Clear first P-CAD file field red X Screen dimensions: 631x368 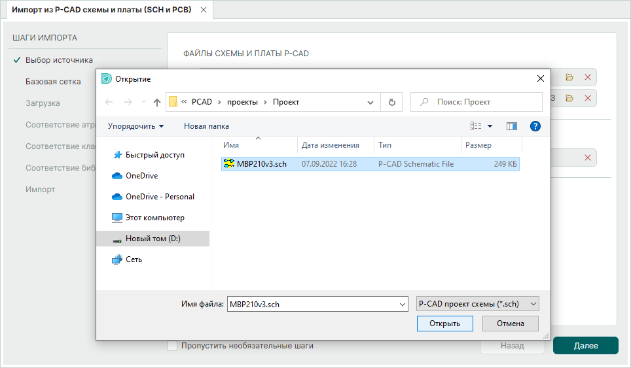click(588, 77)
